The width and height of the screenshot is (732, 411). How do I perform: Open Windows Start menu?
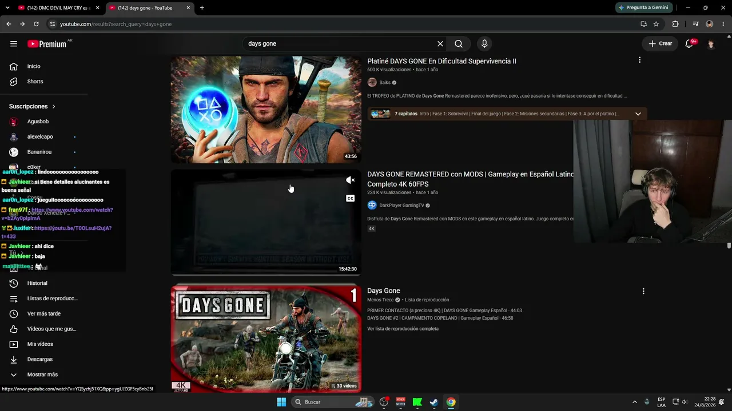click(281, 402)
